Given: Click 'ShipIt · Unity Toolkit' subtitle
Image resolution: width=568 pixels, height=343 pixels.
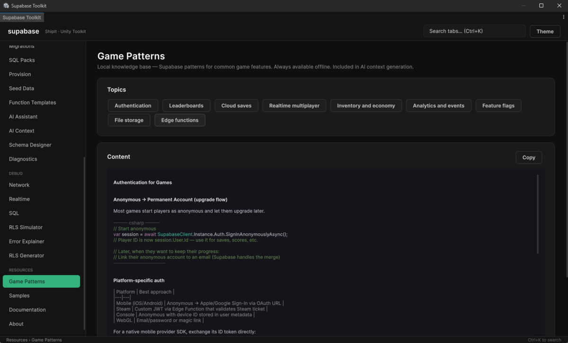Looking at the screenshot, I should (65, 32).
